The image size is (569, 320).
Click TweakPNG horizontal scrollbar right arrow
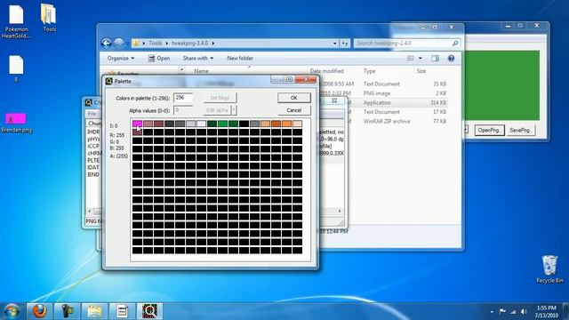point(340,212)
